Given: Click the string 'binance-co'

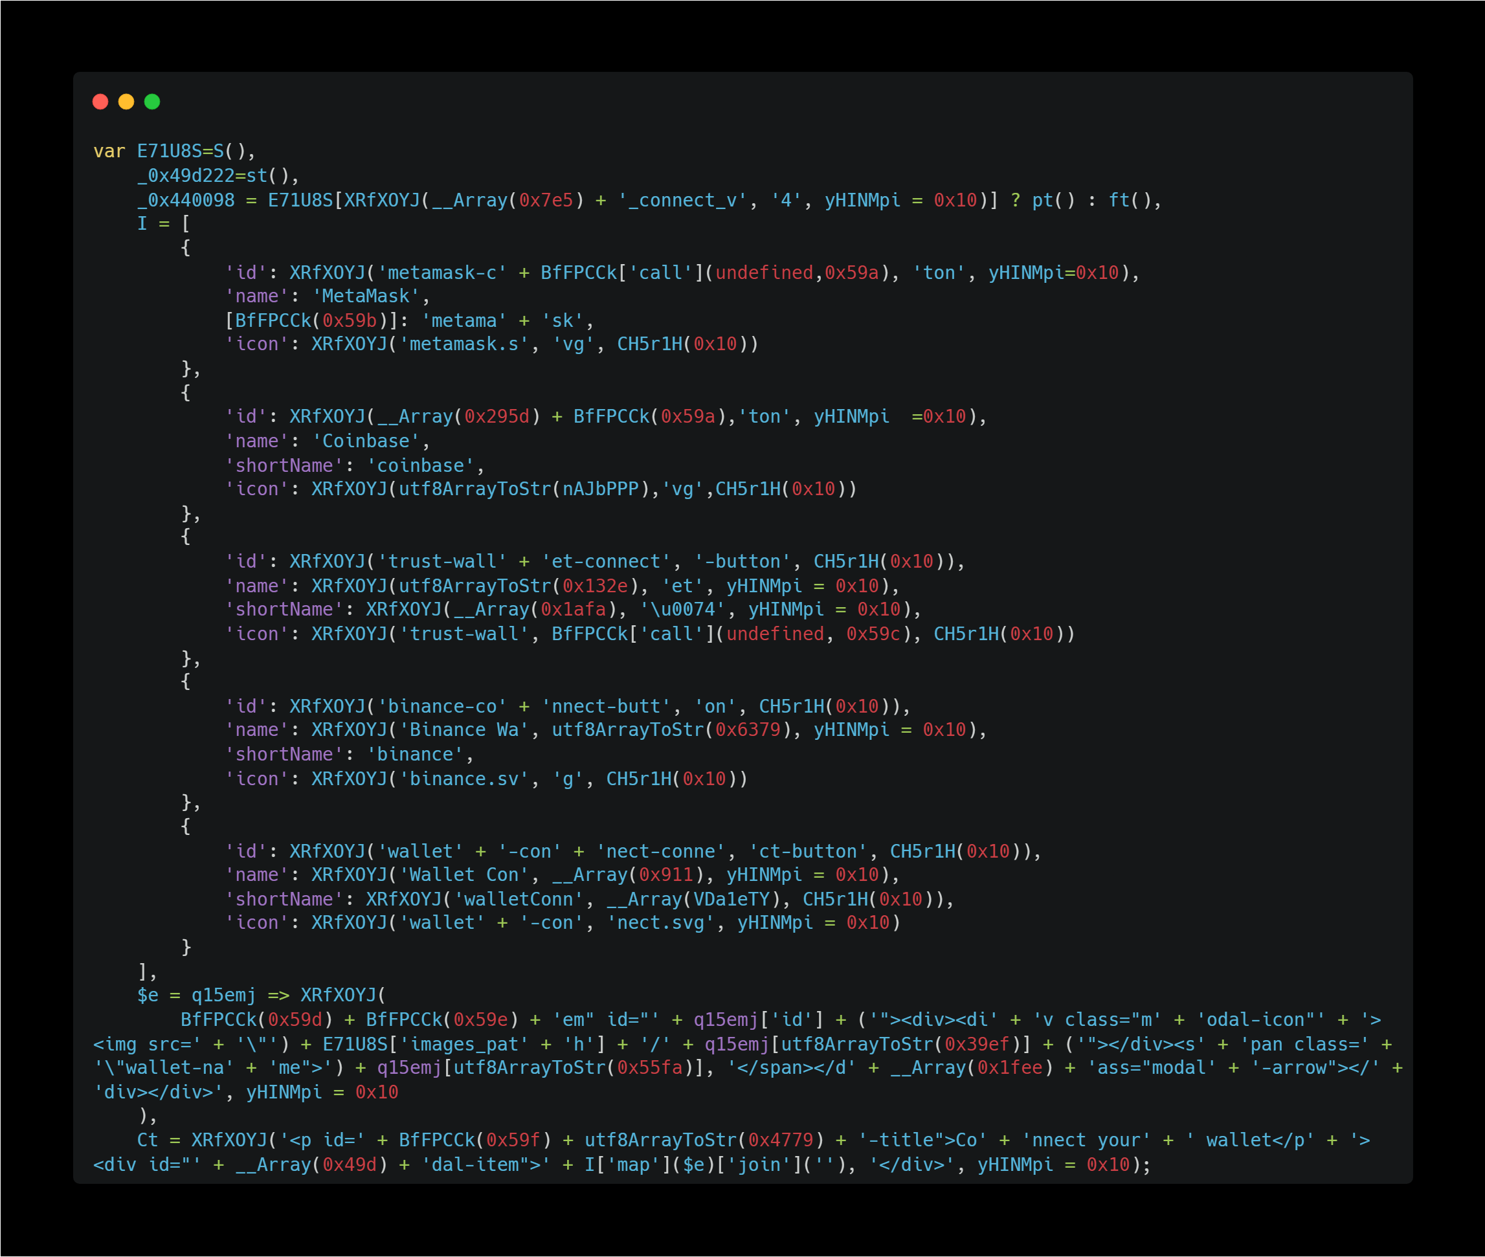Looking at the screenshot, I should click(x=443, y=706).
